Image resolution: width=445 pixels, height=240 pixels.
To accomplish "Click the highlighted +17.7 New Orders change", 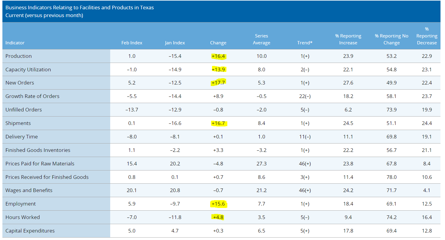I will 218,83.
